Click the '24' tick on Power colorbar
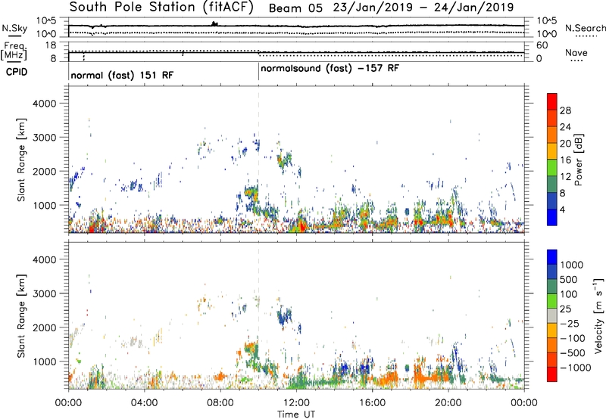The height and width of the screenshot is (419, 606). click(x=564, y=127)
